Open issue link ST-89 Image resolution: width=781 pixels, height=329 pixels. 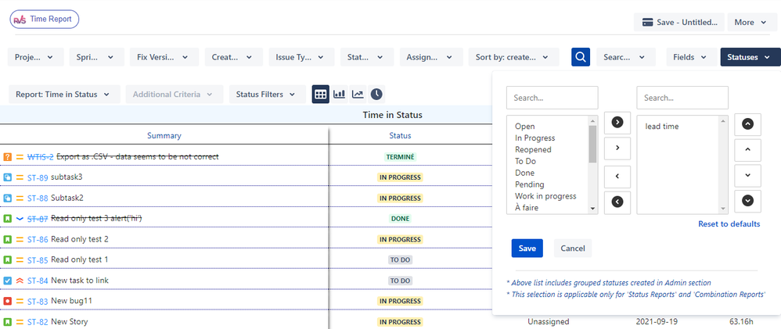38,177
